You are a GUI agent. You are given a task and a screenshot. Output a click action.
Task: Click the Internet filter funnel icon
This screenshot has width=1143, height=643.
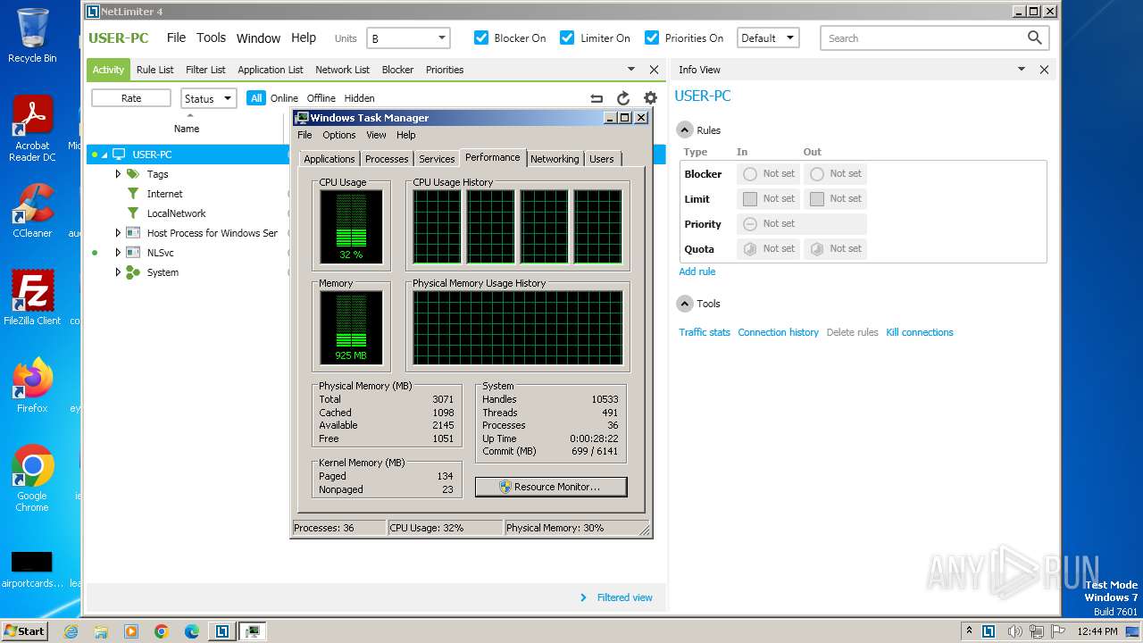(x=133, y=194)
